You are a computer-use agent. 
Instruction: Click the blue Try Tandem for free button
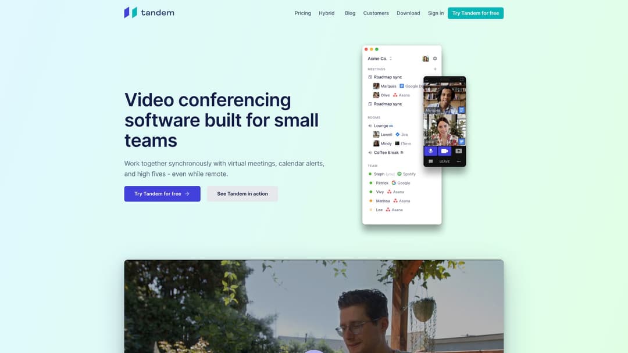pos(162,194)
